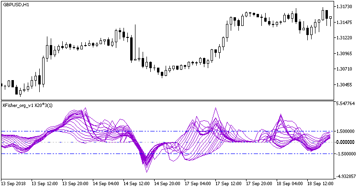
Task: Click the 13 Sep 12:00 time label
Action: click(45, 184)
